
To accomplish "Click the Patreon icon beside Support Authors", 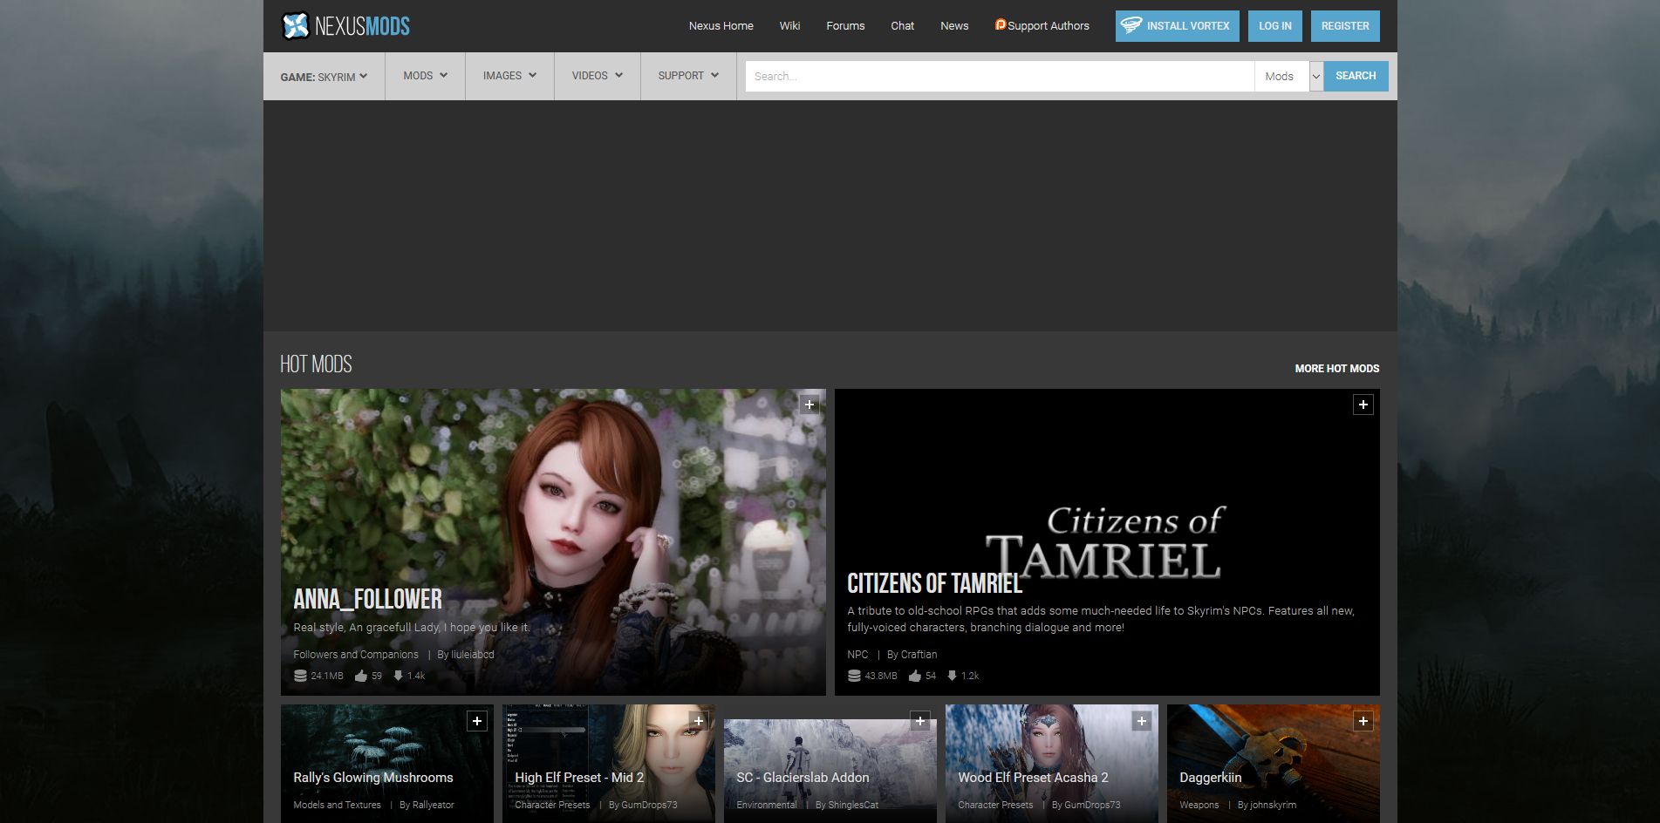I will coord(1000,25).
